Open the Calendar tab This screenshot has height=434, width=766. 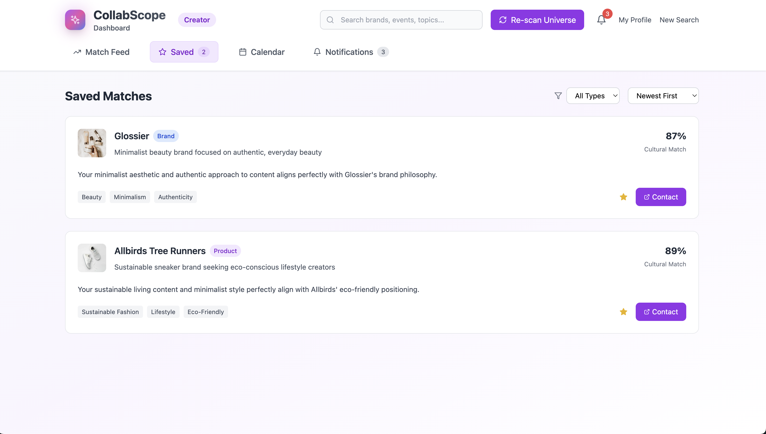click(262, 52)
